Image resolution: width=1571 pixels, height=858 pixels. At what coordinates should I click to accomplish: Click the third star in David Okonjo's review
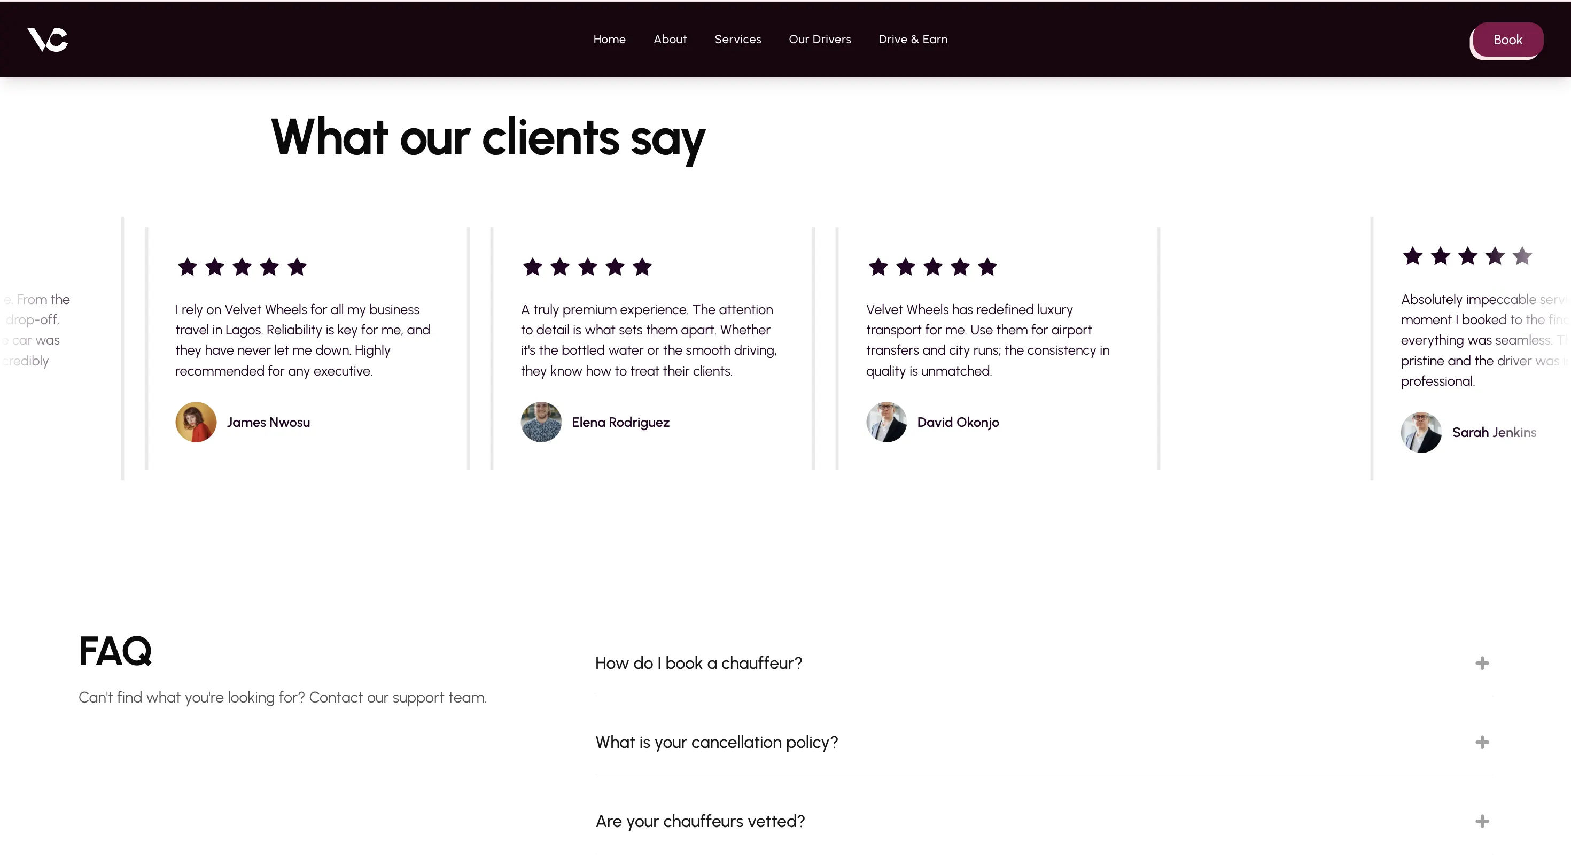[x=932, y=267]
